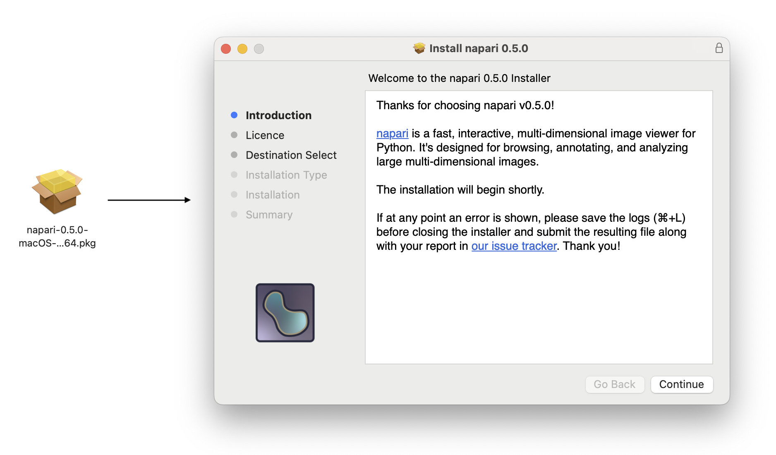Click the lock icon in the title bar

719,48
